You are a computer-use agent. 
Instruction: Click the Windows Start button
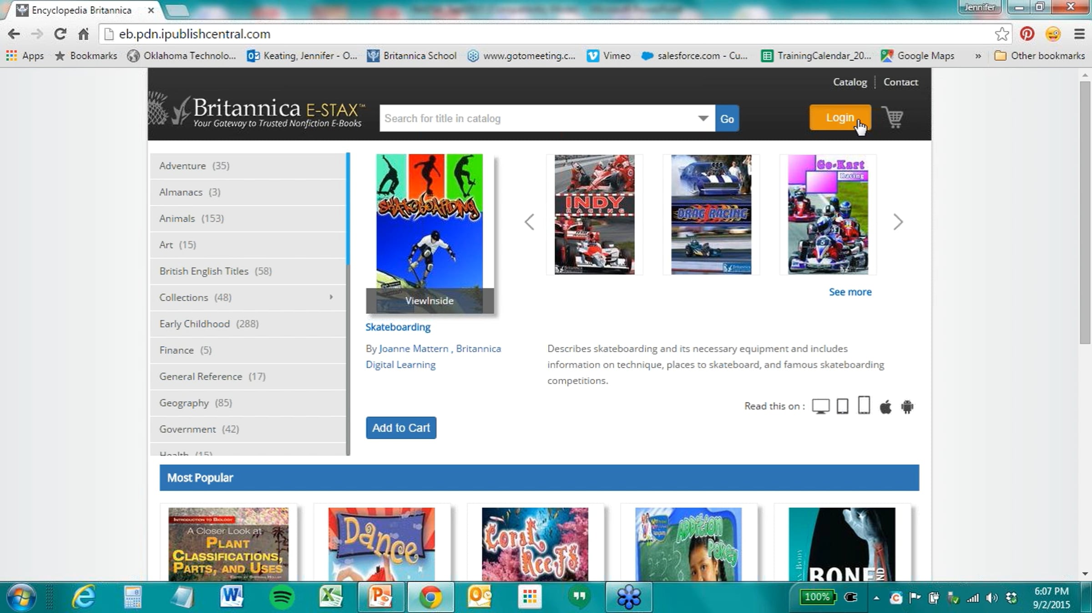[20, 597]
